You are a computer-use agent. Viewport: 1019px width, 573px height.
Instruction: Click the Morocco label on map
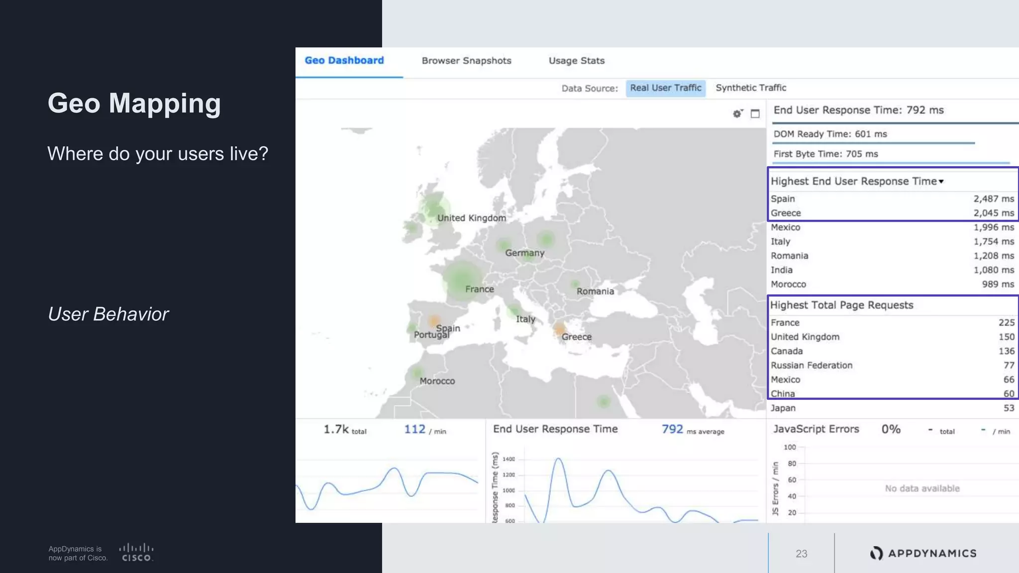[x=437, y=381]
